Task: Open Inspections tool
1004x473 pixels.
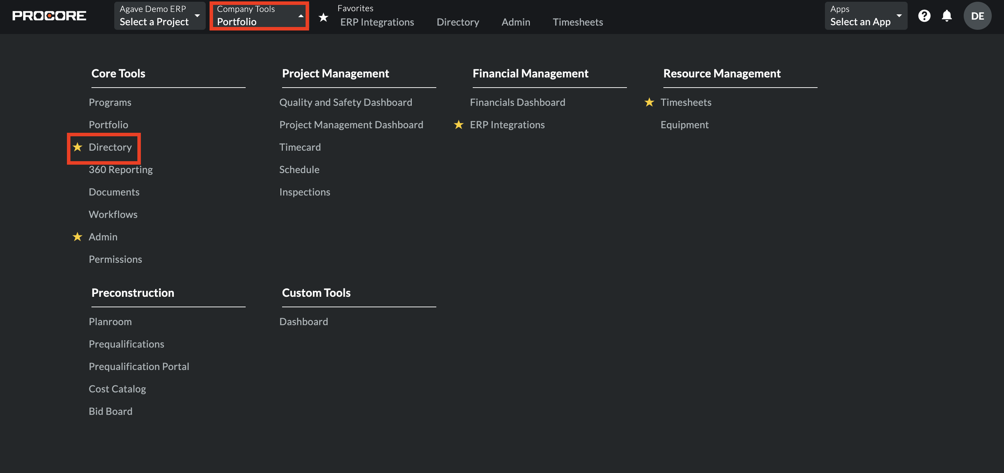Action: click(x=305, y=192)
